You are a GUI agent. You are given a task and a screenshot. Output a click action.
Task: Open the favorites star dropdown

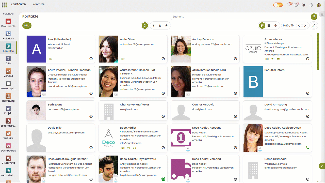pyautogui.click(x=167, y=26)
